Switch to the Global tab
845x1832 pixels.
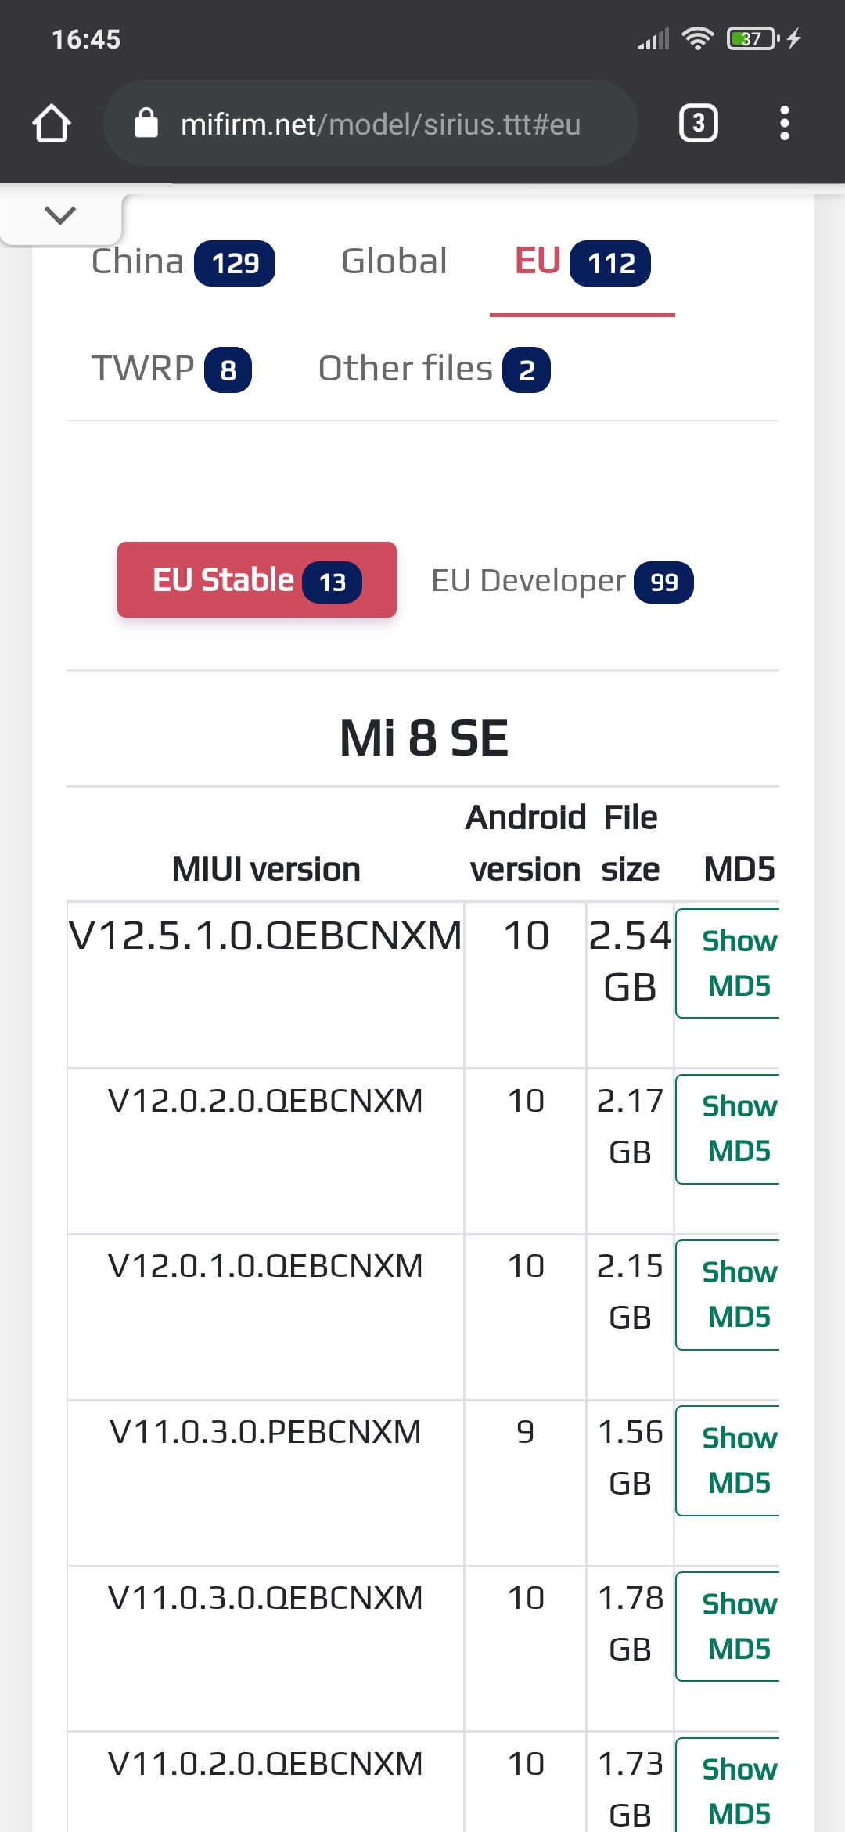pyautogui.click(x=394, y=261)
